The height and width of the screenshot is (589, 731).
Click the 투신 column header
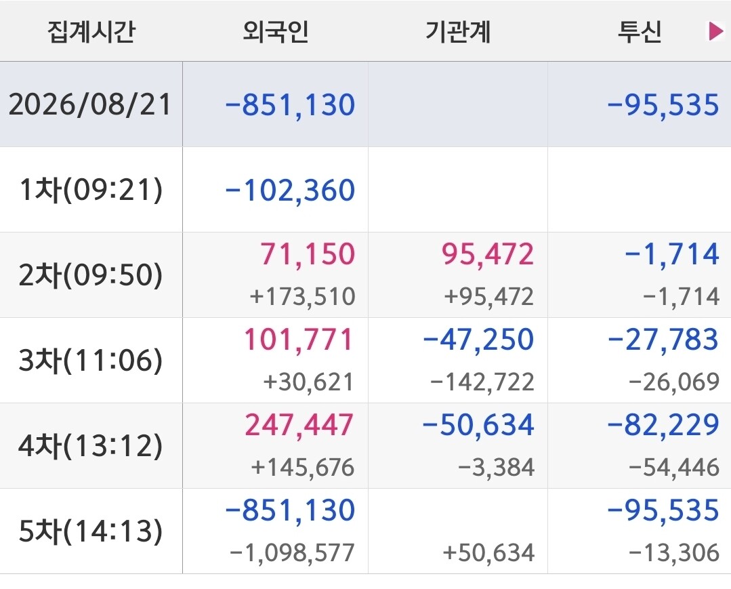(640, 32)
